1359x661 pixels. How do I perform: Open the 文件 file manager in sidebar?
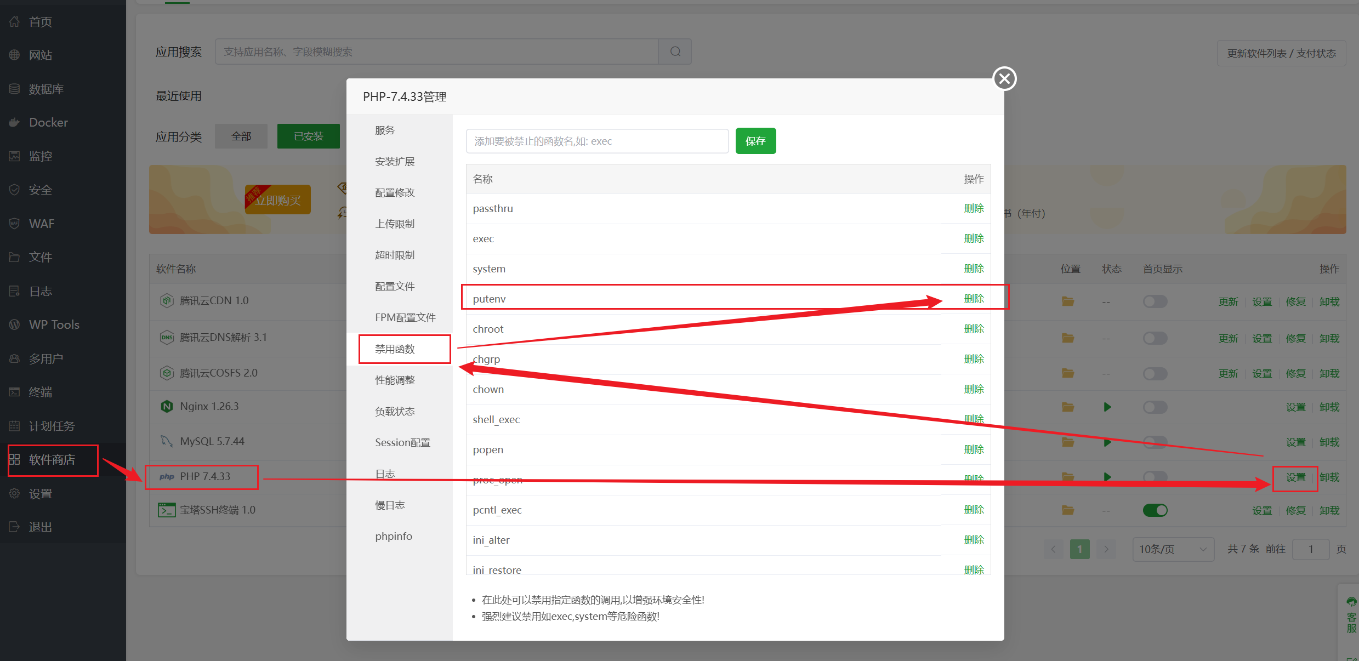[40, 257]
